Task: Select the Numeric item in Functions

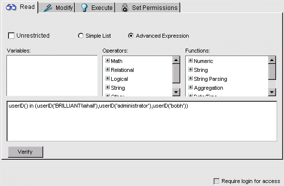Action: (204, 61)
